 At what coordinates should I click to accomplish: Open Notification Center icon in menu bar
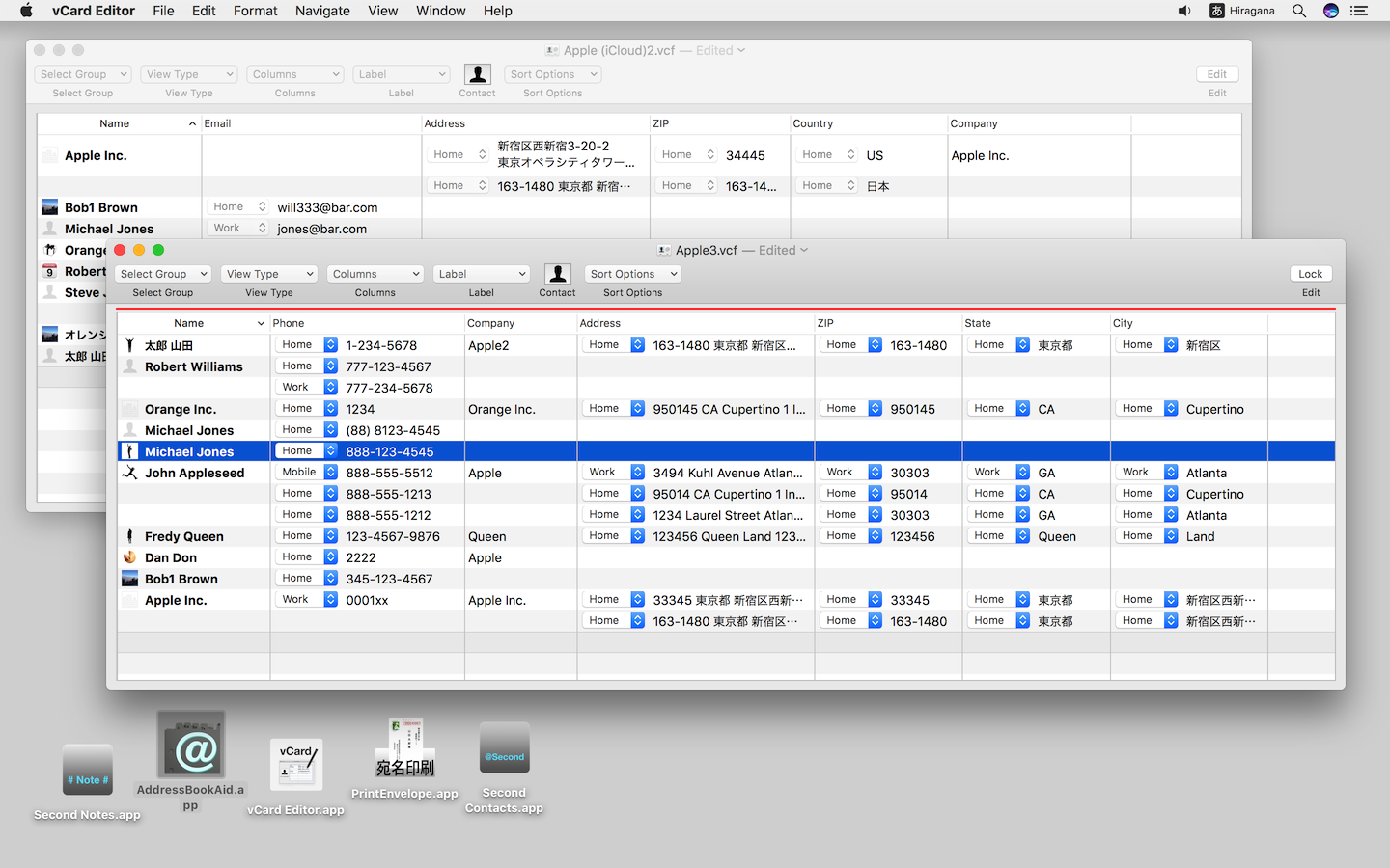tap(1360, 11)
